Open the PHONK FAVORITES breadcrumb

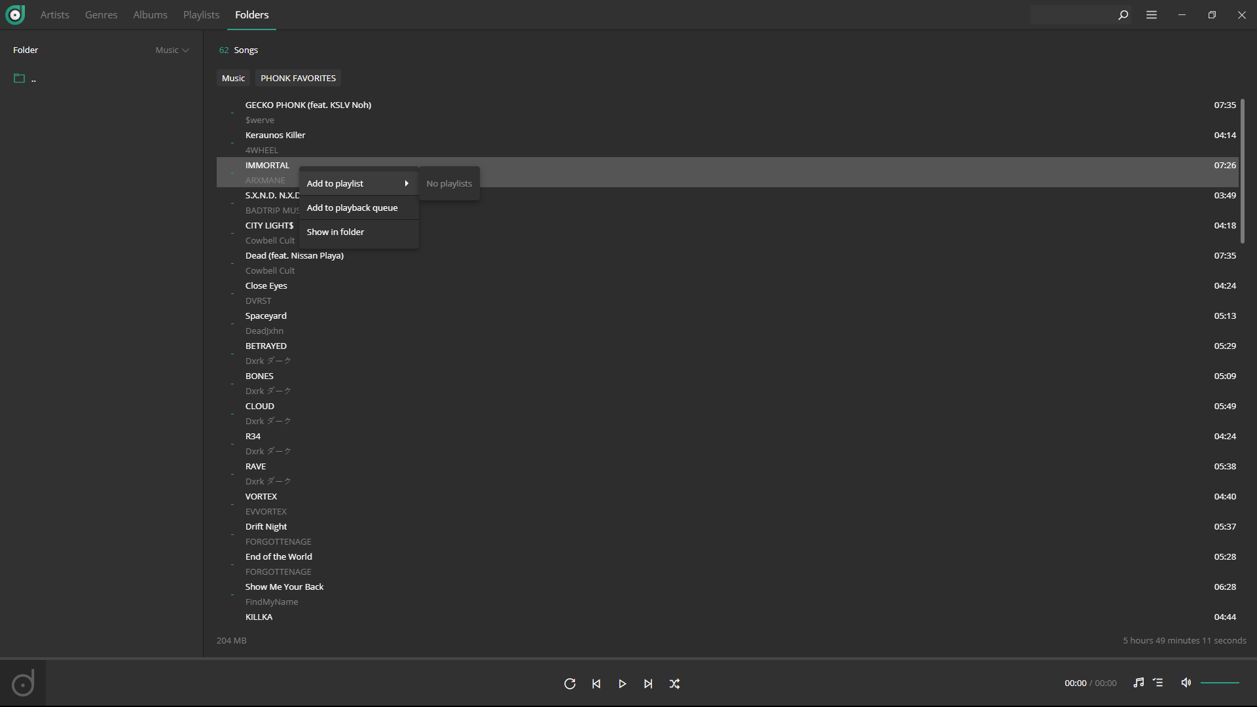298,78
